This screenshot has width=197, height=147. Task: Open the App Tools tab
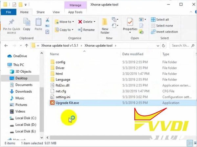pos(75,12)
